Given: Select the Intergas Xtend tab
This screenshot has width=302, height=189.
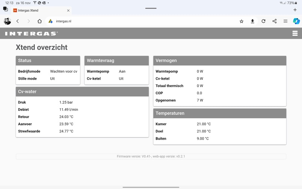Looking at the screenshot, I should (42, 11).
